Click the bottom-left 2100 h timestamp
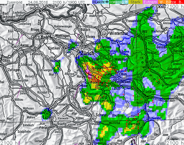The height and width of the screenshot is (145, 184). (x=9, y=143)
